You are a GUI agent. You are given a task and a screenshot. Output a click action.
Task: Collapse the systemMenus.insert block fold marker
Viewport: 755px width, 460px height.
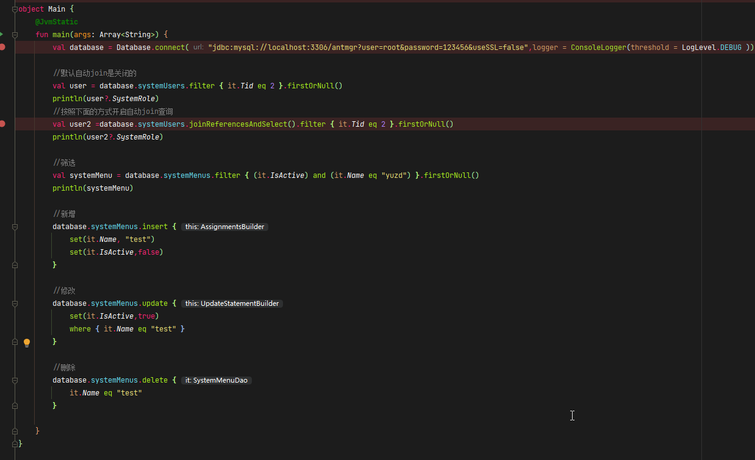[15, 227]
